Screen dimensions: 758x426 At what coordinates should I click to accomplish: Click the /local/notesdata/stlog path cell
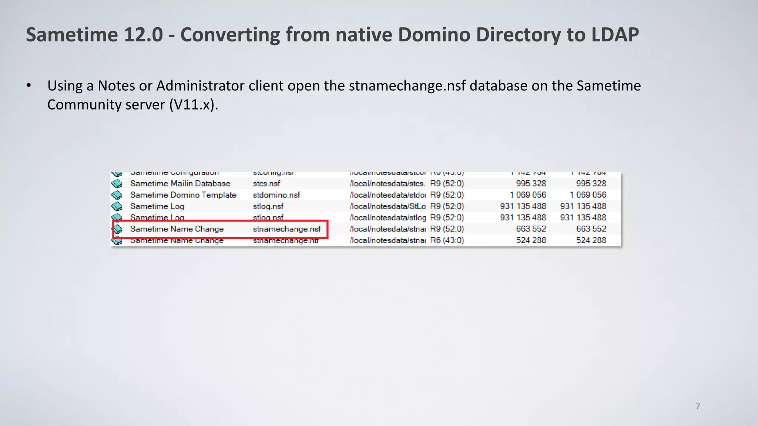tap(388, 218)
